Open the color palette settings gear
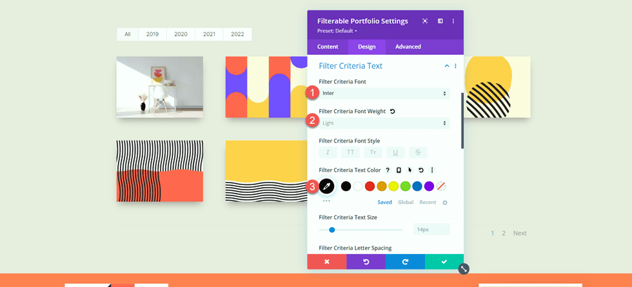Screen dimensions: 632x287 pos(444,203)
